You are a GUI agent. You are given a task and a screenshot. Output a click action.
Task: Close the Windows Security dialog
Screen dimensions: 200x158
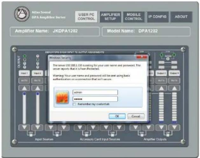(142, 57)
